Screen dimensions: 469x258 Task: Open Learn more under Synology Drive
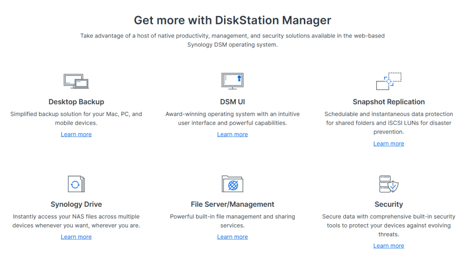(x=76, y=237)
